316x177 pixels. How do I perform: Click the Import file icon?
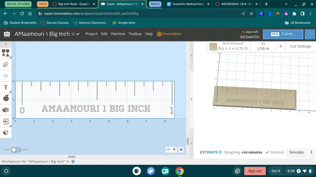click(6, 121)
